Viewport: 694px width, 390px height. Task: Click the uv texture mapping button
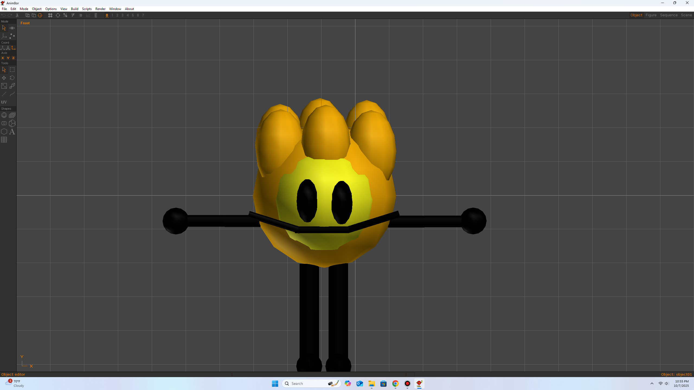coord(4,102)
